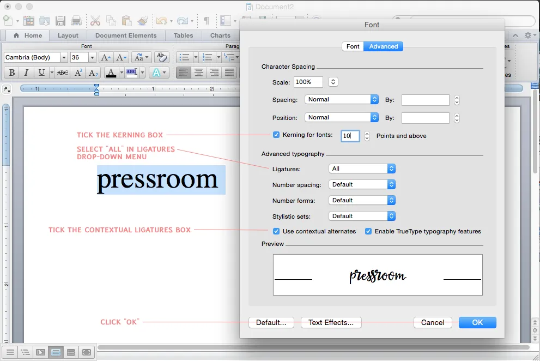Click the Strikethrough ABC button
Viewport: 540px width, 361px height.
point(63,73)
